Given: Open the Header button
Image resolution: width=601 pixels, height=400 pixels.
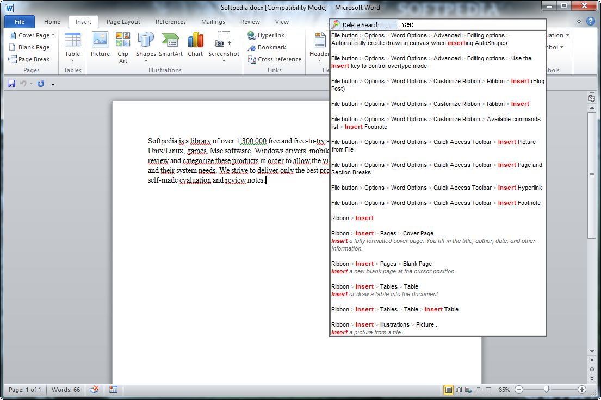Looking at the screenshot, I should tap(319, 47).
